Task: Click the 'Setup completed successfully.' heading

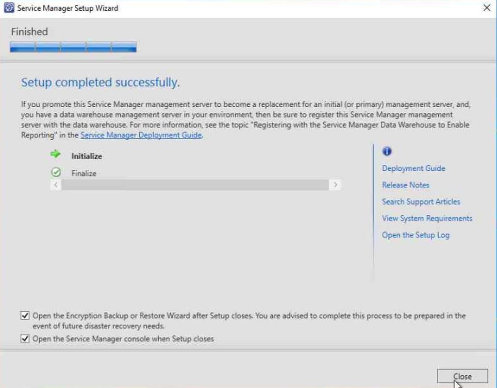Action: click(100, 82)
